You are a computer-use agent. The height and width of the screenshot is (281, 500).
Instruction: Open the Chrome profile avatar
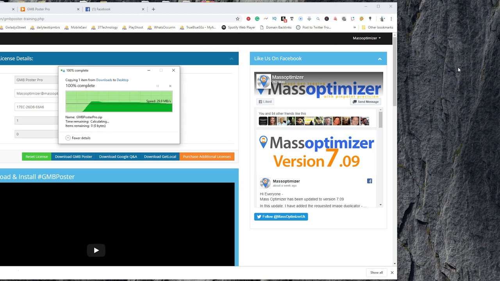(382, 19)
